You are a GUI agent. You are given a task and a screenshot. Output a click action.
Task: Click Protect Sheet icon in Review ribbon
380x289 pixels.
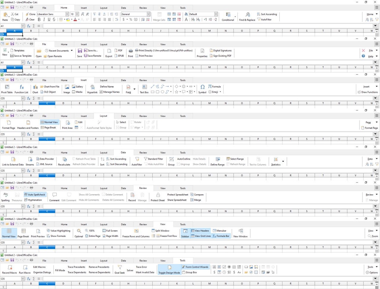[158, 195]
